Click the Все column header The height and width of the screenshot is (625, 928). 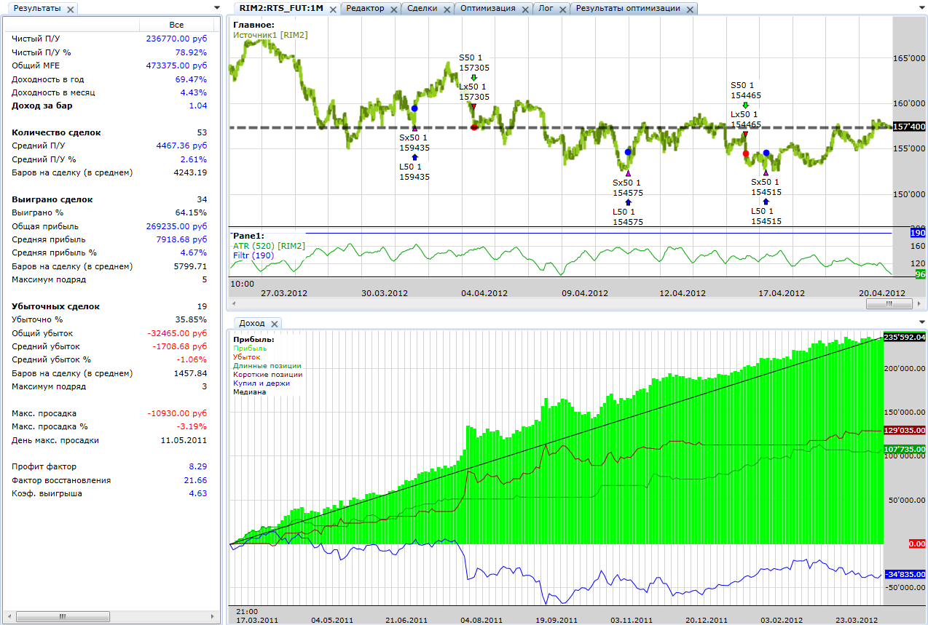(176, 25)
